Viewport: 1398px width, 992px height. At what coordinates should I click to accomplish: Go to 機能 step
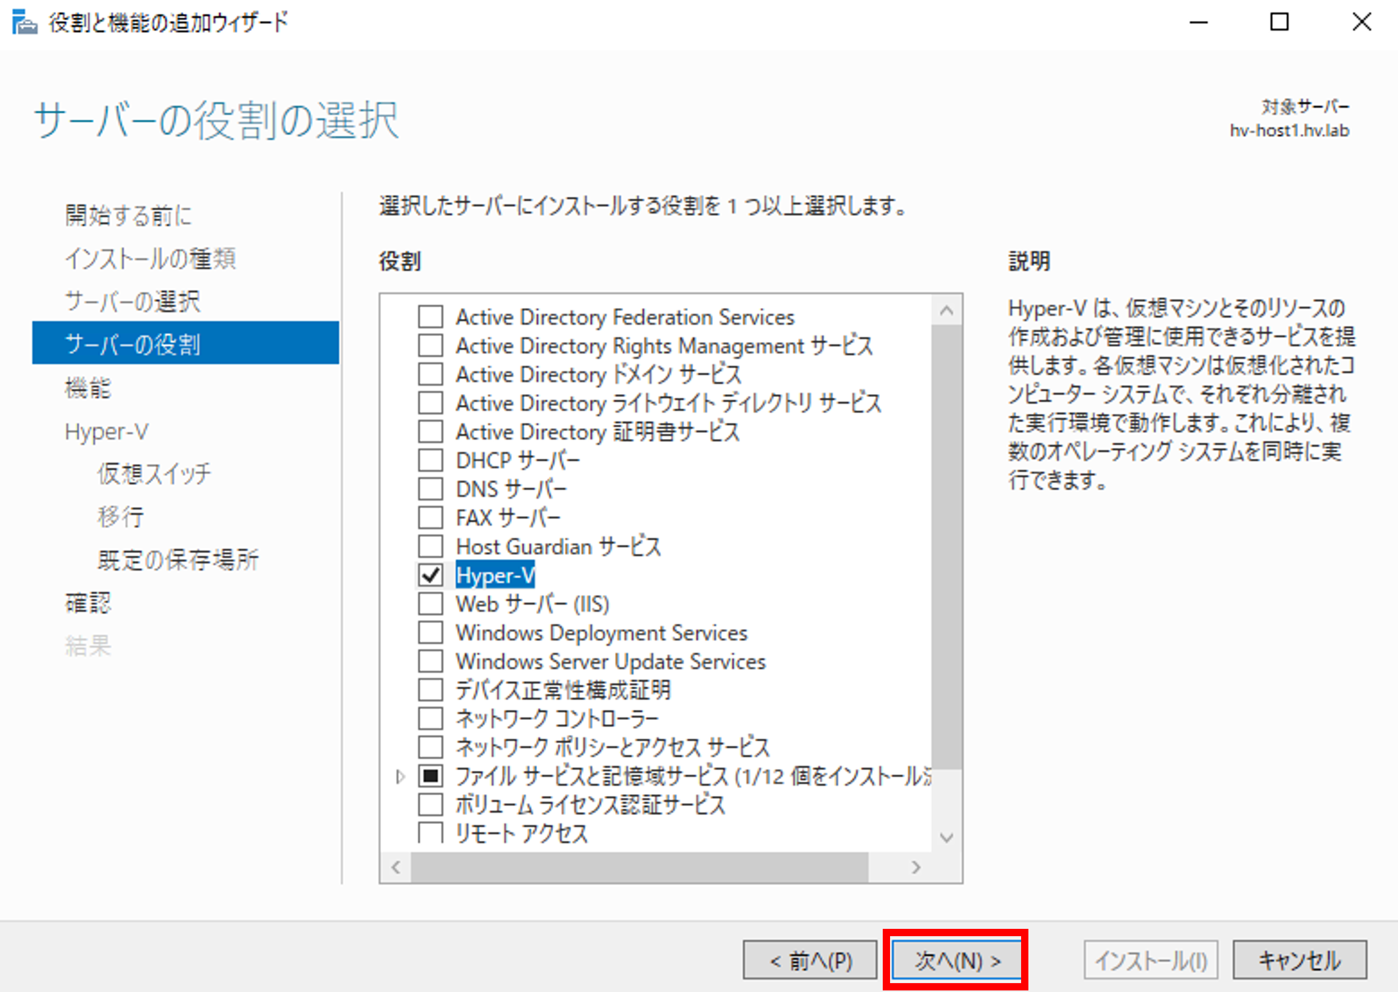pyautogui.click(x=88, y=388)
